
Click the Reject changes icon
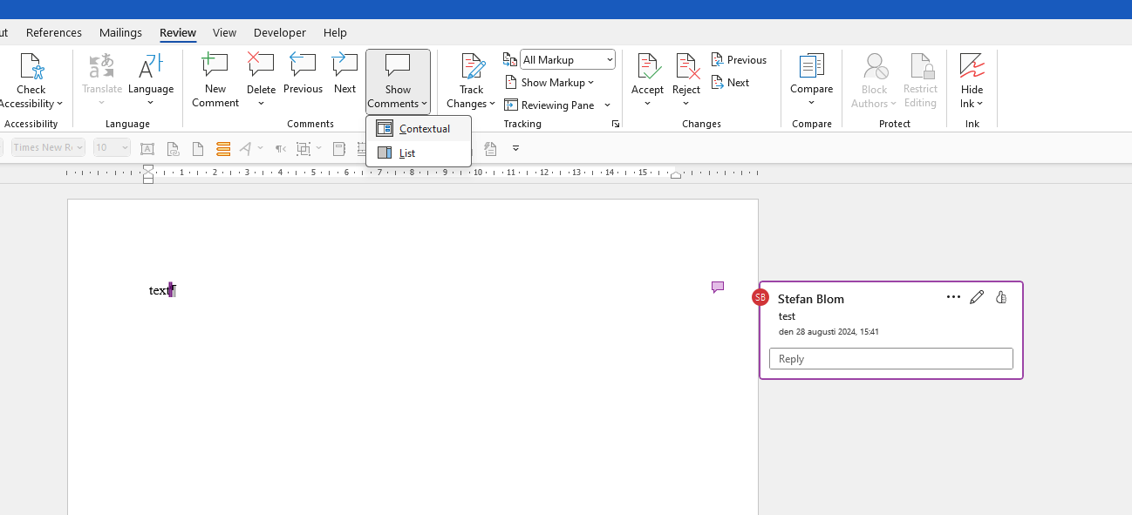tap(686, 68)
